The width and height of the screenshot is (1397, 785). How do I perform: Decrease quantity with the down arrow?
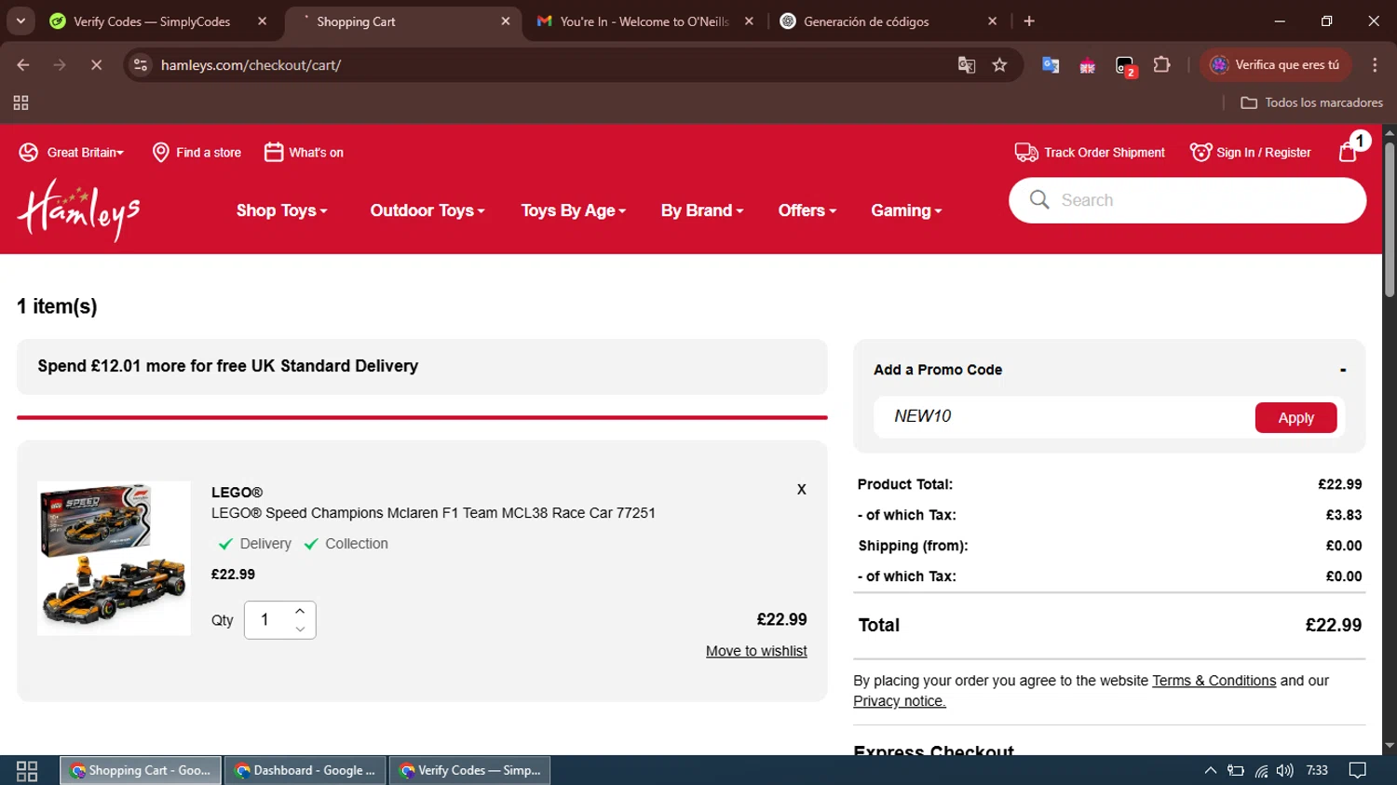coord(300,629)
